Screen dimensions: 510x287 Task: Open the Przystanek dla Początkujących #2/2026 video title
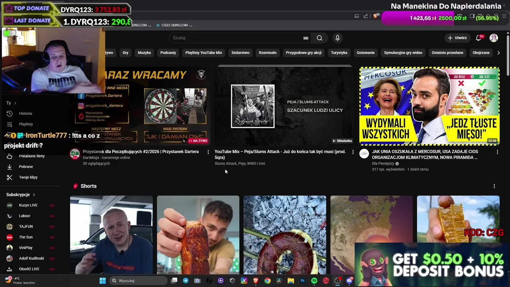pos(141,151)
